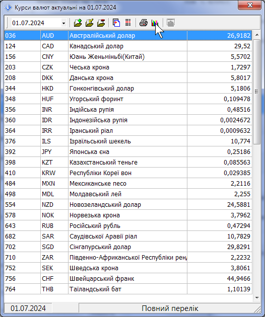Click the 2,2116 rate value

tap(240, 183)
